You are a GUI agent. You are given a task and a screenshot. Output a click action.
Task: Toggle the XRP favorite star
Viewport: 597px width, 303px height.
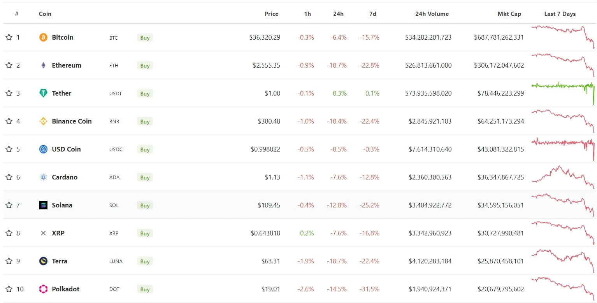coord(9,233)
